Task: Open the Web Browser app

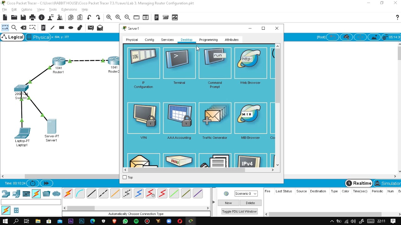Action: pyautogui.click(x=251, y=63)
